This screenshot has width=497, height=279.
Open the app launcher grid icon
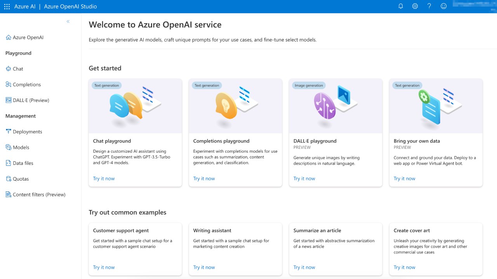pyautogui.click(x=7, y=7)
